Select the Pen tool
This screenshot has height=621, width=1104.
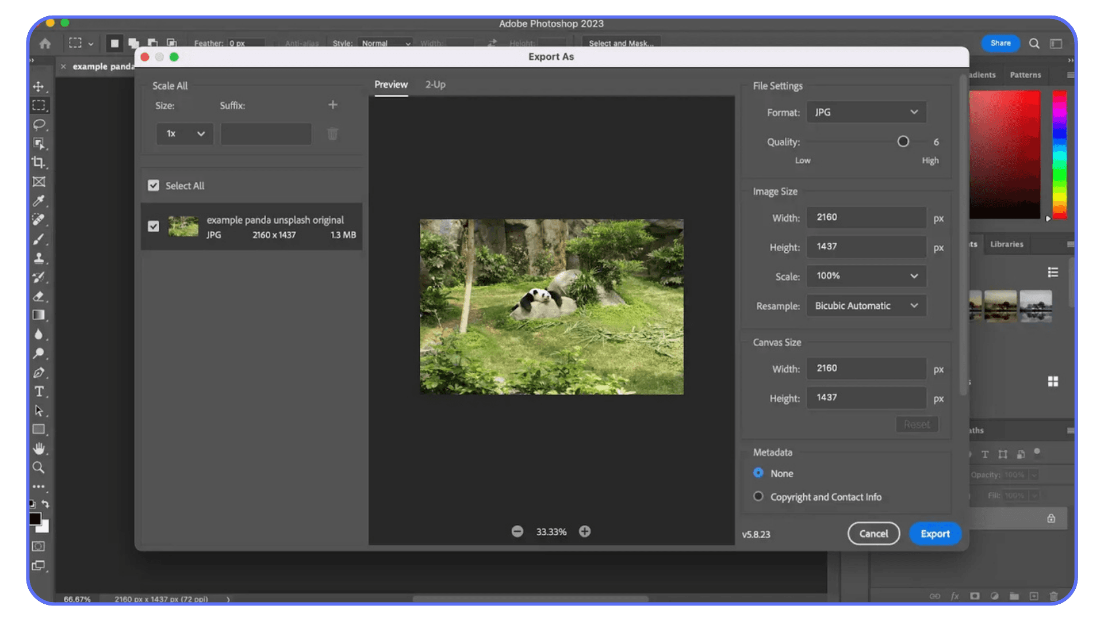(39, 373)
